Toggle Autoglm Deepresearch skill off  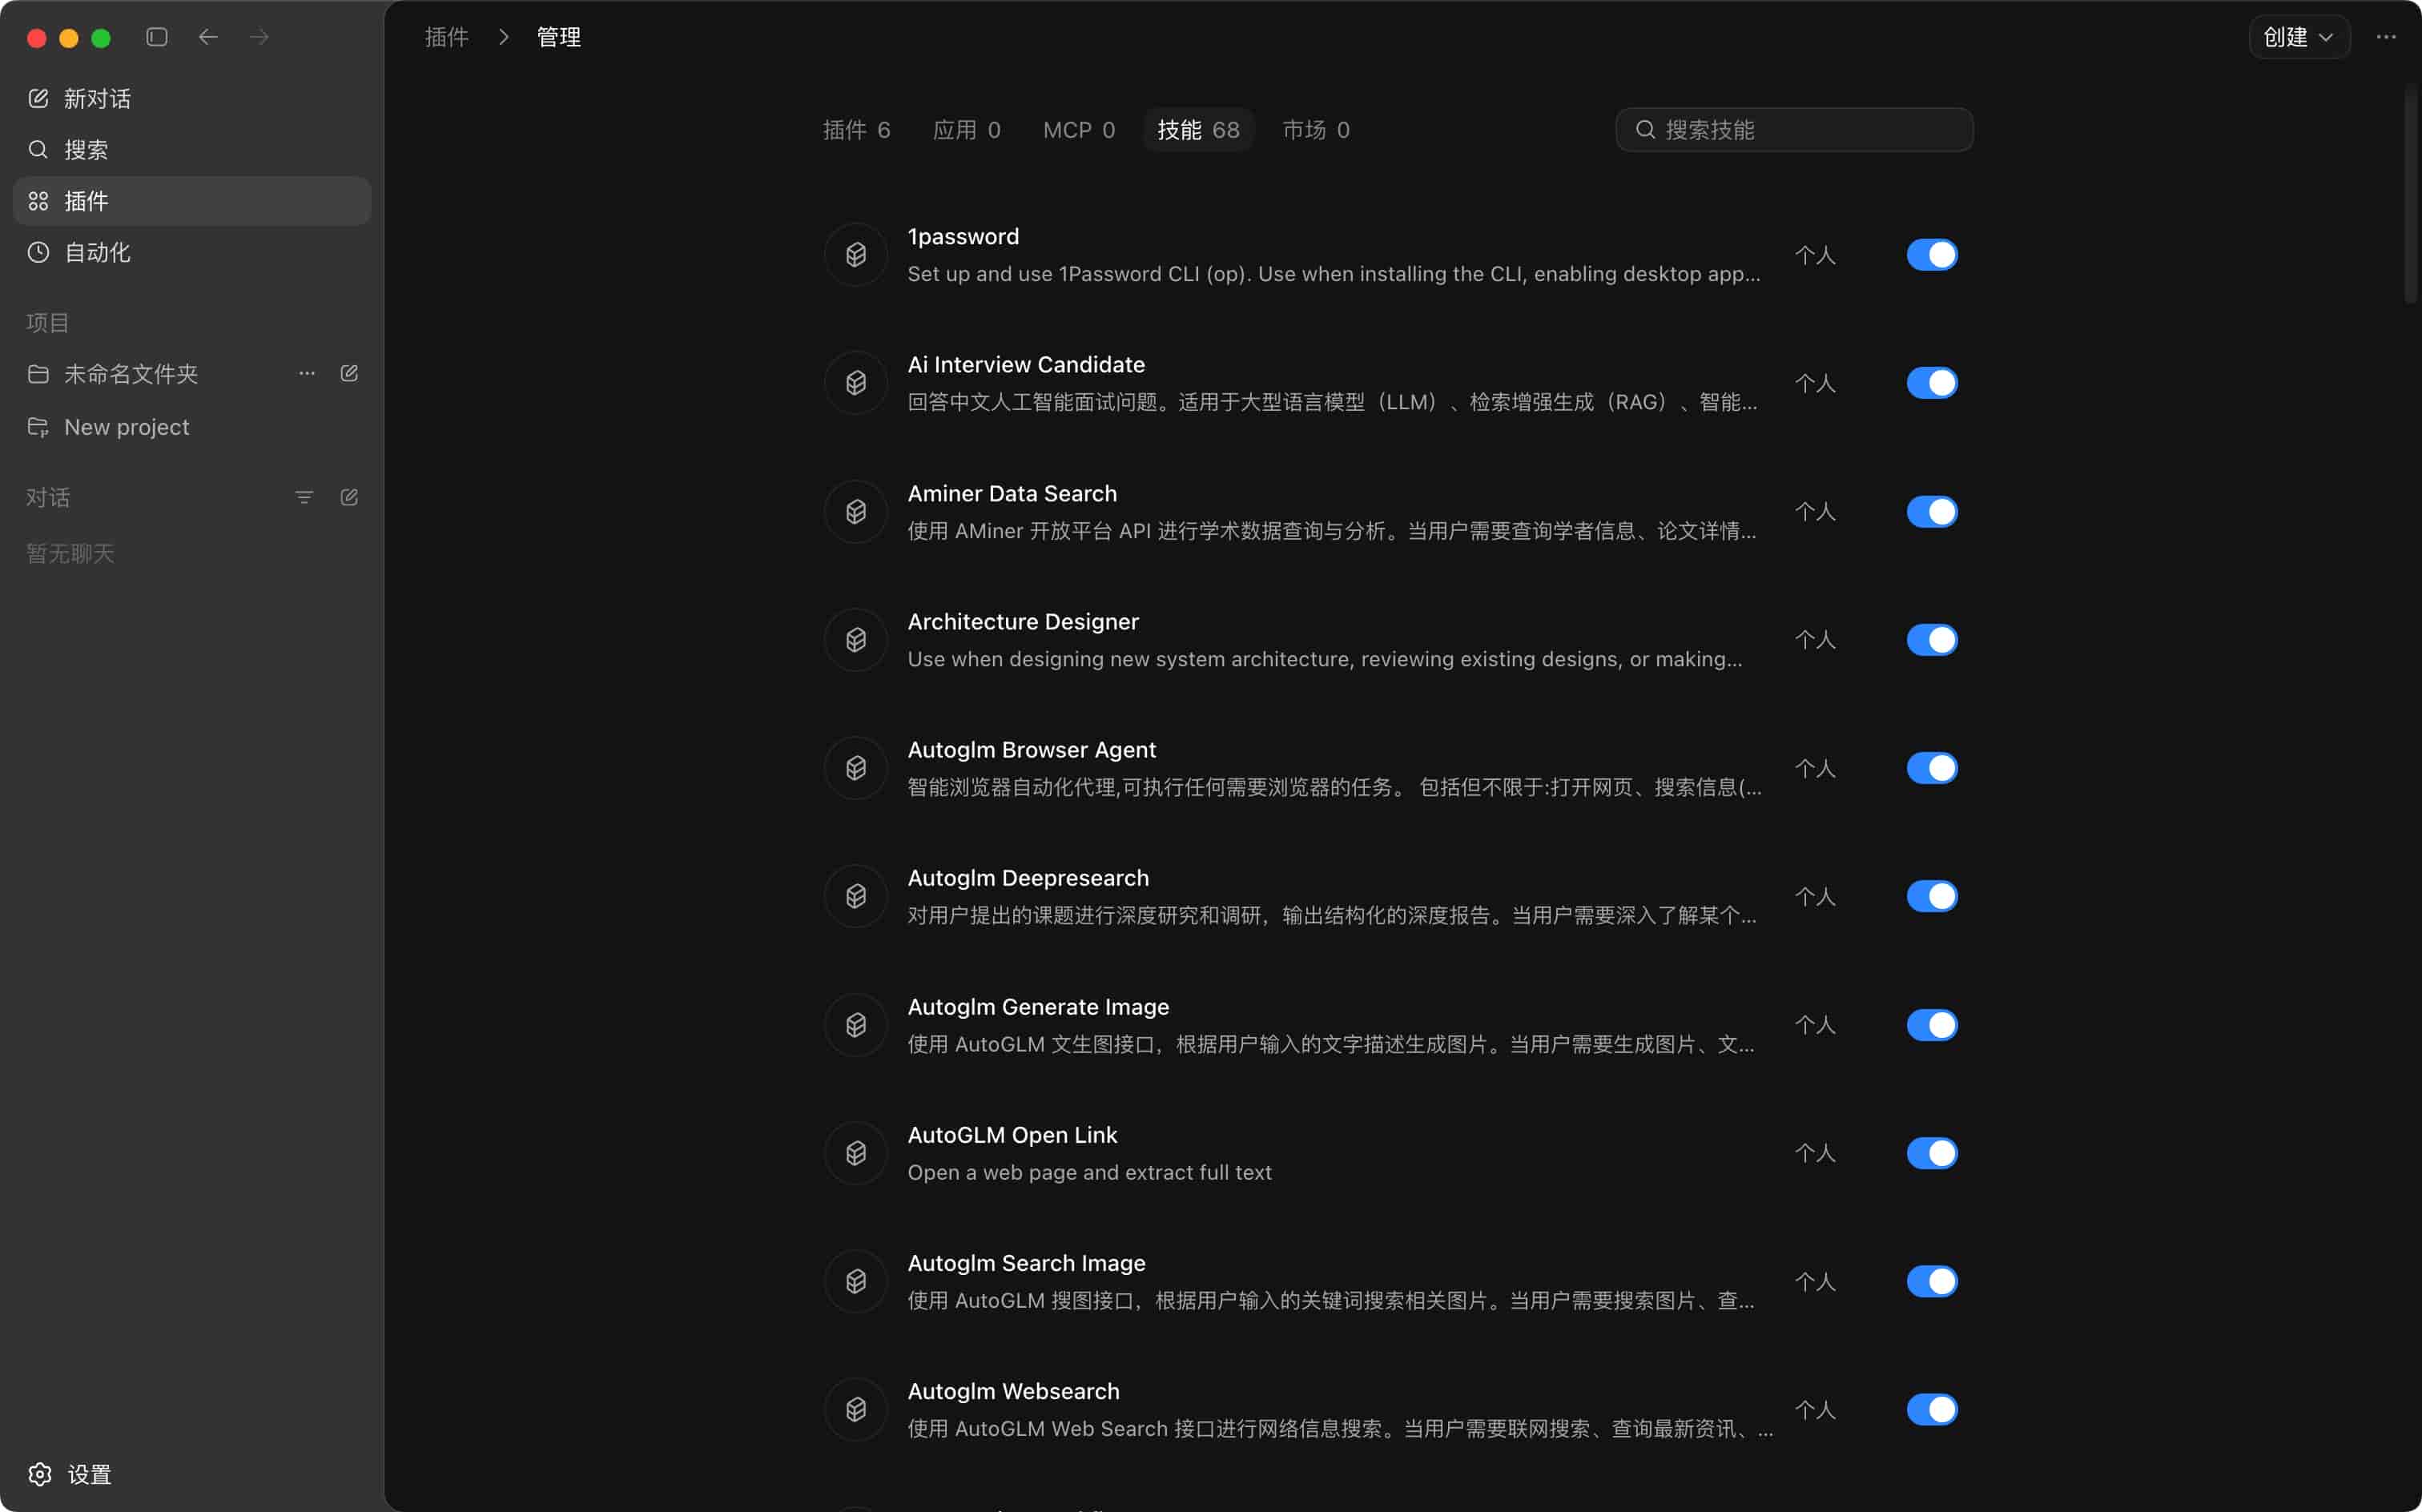click(x=1932, y=896)
